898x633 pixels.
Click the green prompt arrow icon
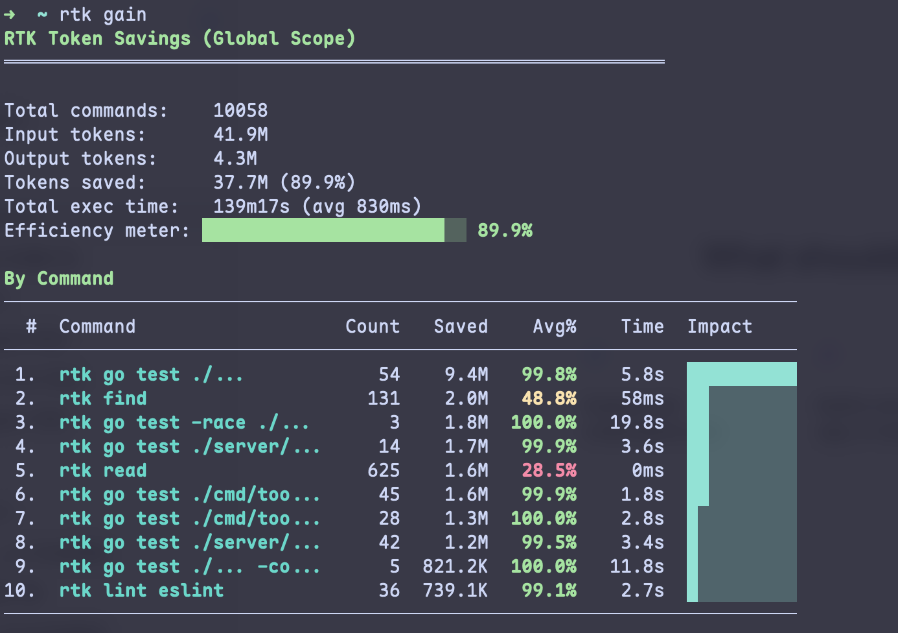(x=10, y=14)
